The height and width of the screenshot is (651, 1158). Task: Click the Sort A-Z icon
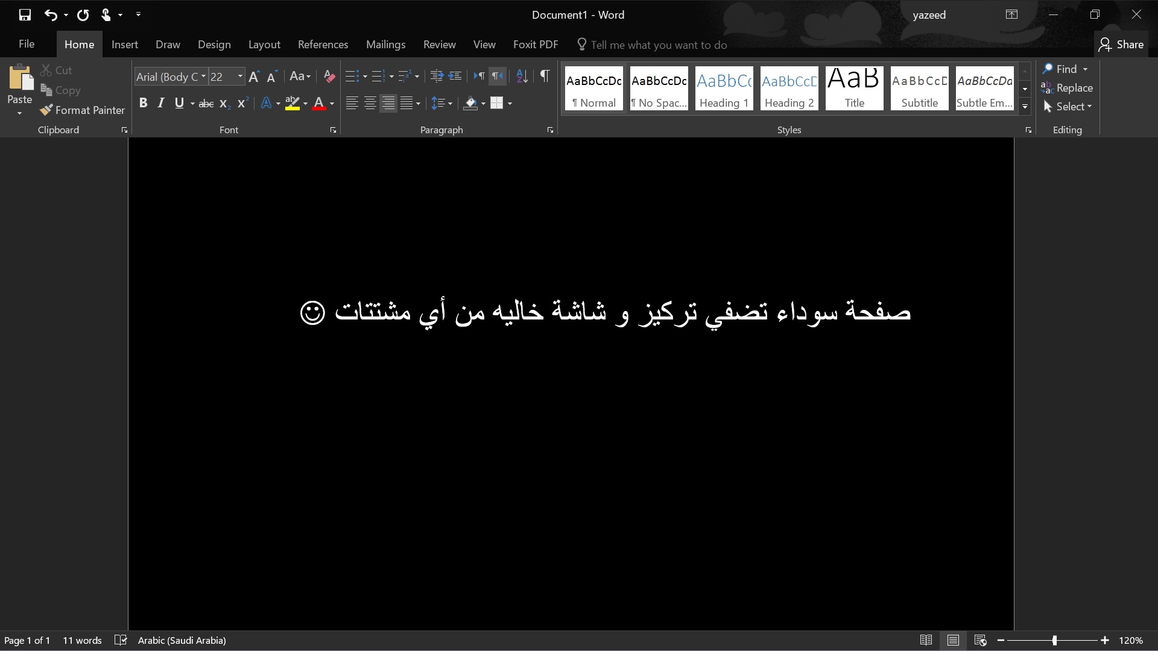click(x=522, y=76)
